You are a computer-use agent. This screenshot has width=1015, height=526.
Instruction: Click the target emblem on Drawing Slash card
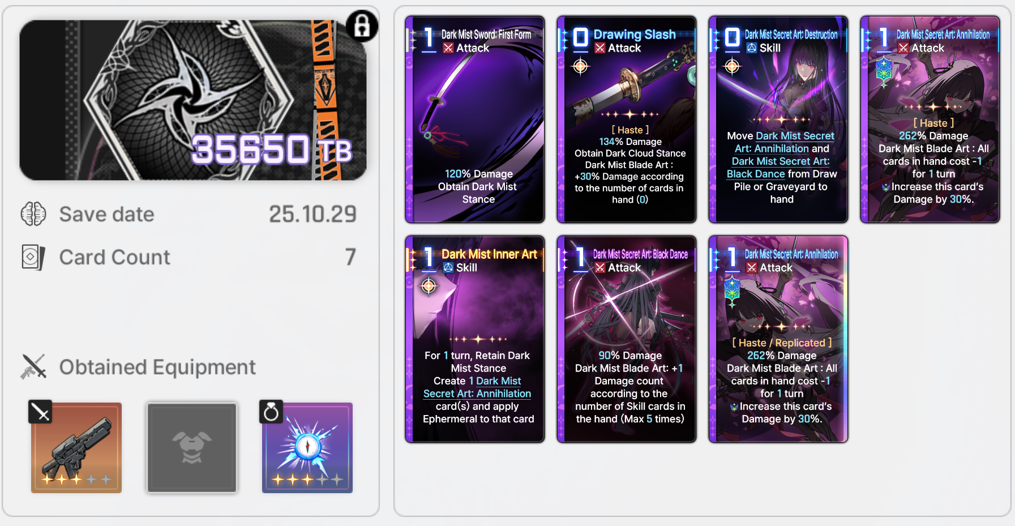point(580,67)
